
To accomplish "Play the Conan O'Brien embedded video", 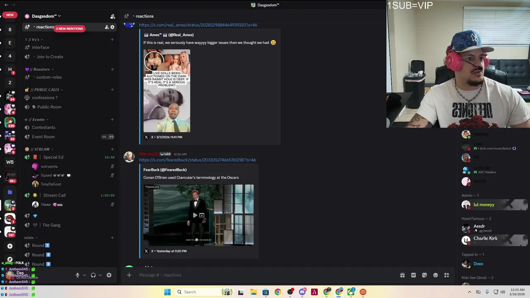I will (195, 215).
